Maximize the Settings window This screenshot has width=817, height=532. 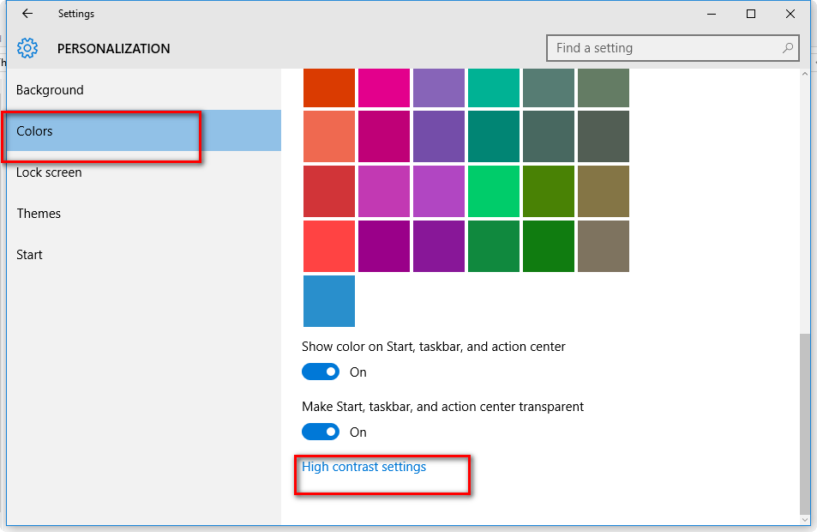coord(751,14)
